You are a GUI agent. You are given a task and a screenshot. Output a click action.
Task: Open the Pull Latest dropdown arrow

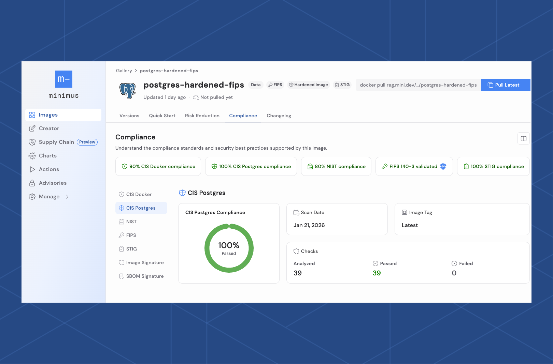(x=528, y=85)
